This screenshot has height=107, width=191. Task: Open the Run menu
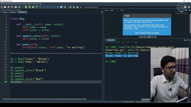16,4
